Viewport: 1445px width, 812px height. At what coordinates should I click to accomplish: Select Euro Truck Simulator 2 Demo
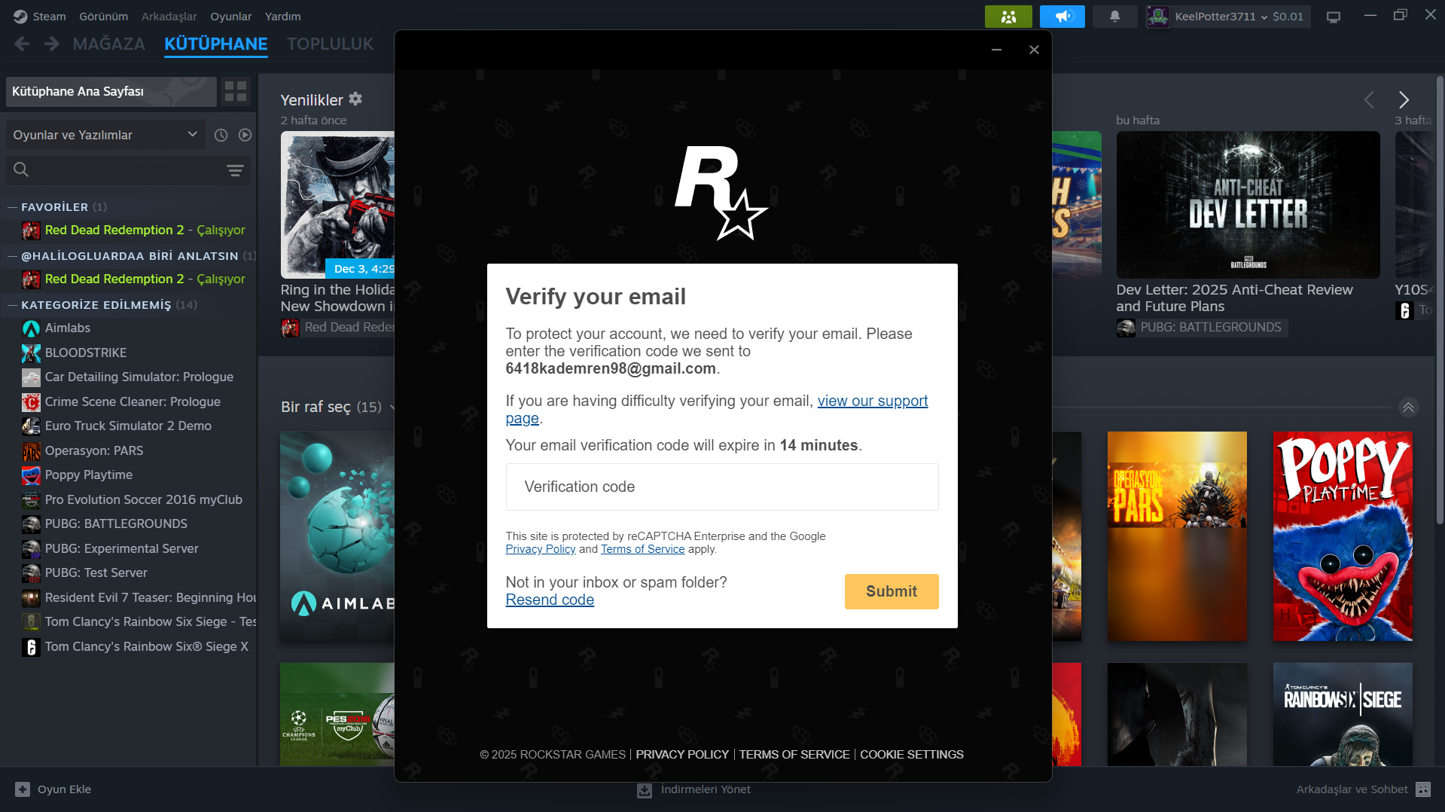pyautogui.click(x=128, y=426)
